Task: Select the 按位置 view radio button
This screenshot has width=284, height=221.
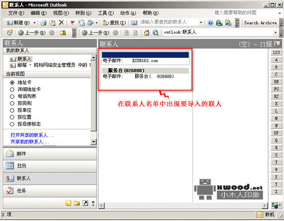Action: click(12, 117)
